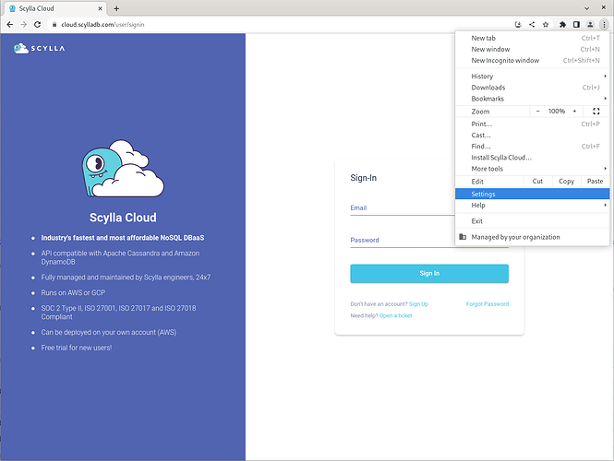
Task: Open the Extensions puzzle icon
Action: (562, 25)
